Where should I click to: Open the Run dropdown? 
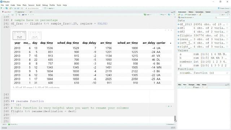point(163,15)
